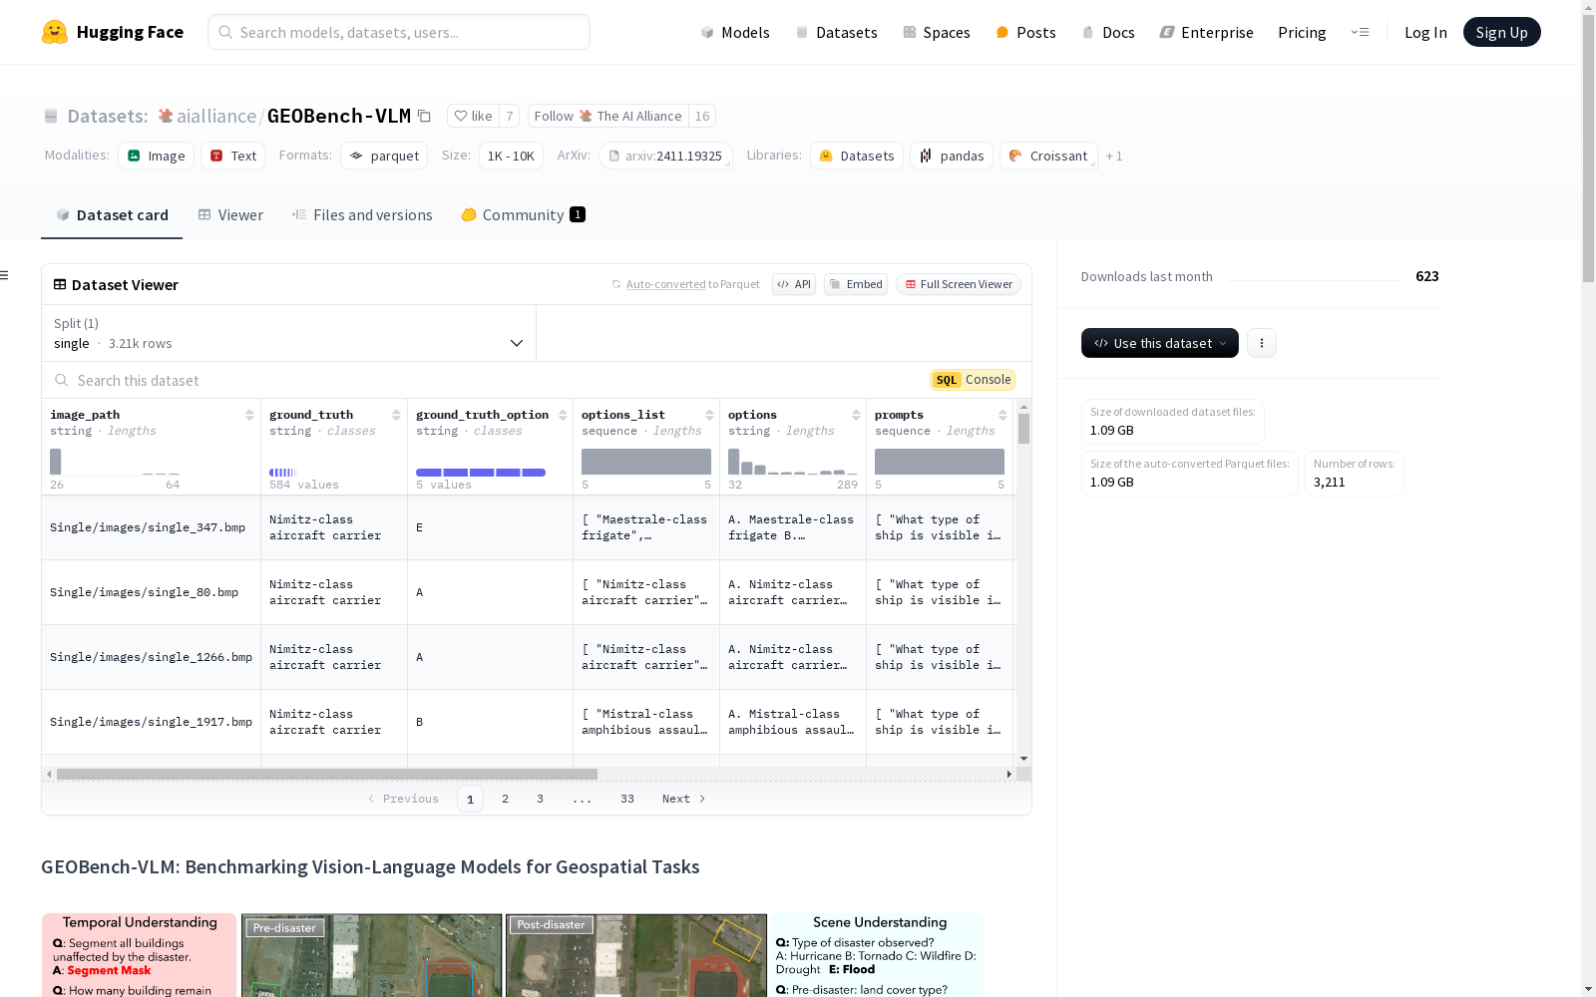Click the like heart button
1596x997 pixels.
point(473,116)
